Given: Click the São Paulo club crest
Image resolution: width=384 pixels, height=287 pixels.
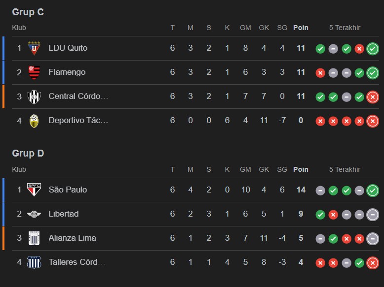Looking at the screenshot, I should pos(34,190).
